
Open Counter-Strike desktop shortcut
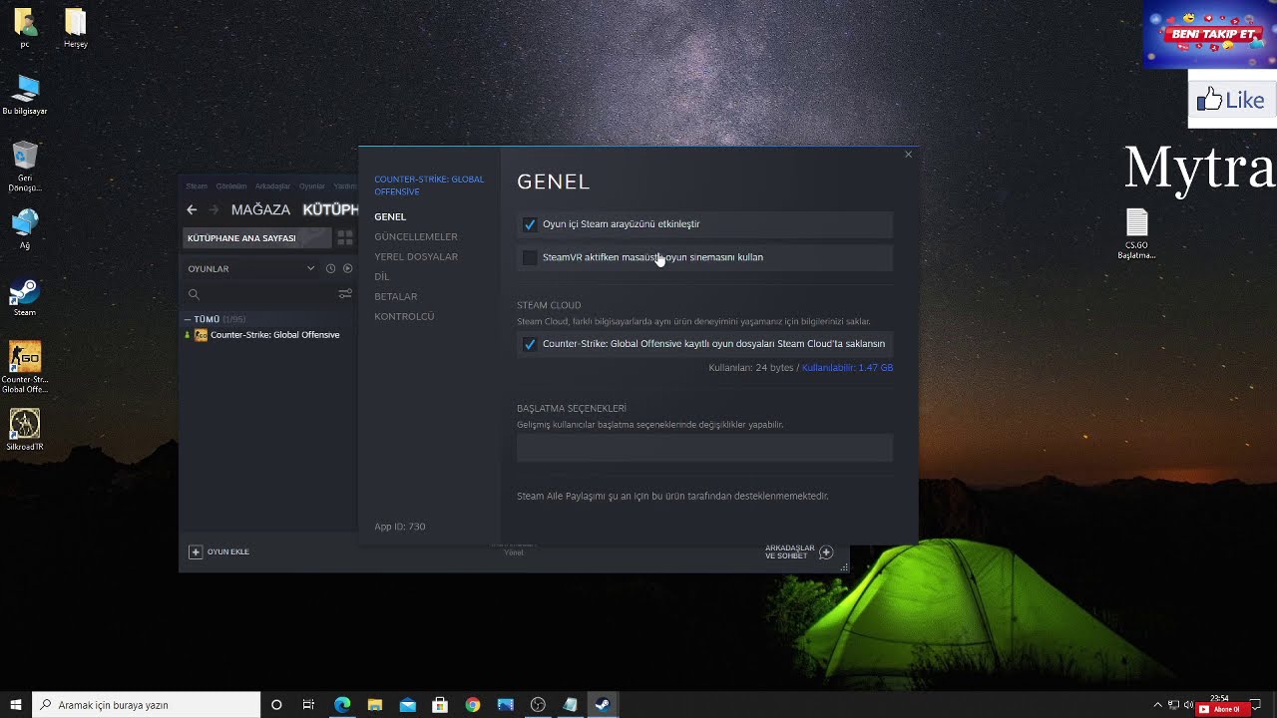click(x=25, y=367)
